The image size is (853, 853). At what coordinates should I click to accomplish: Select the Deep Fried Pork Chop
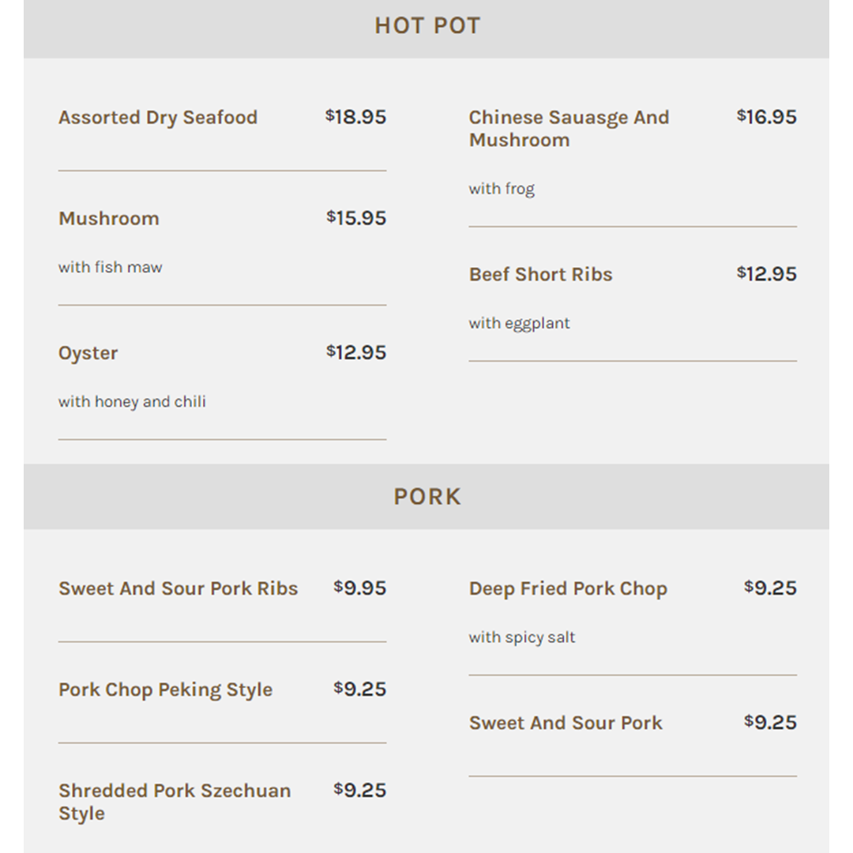568,588
